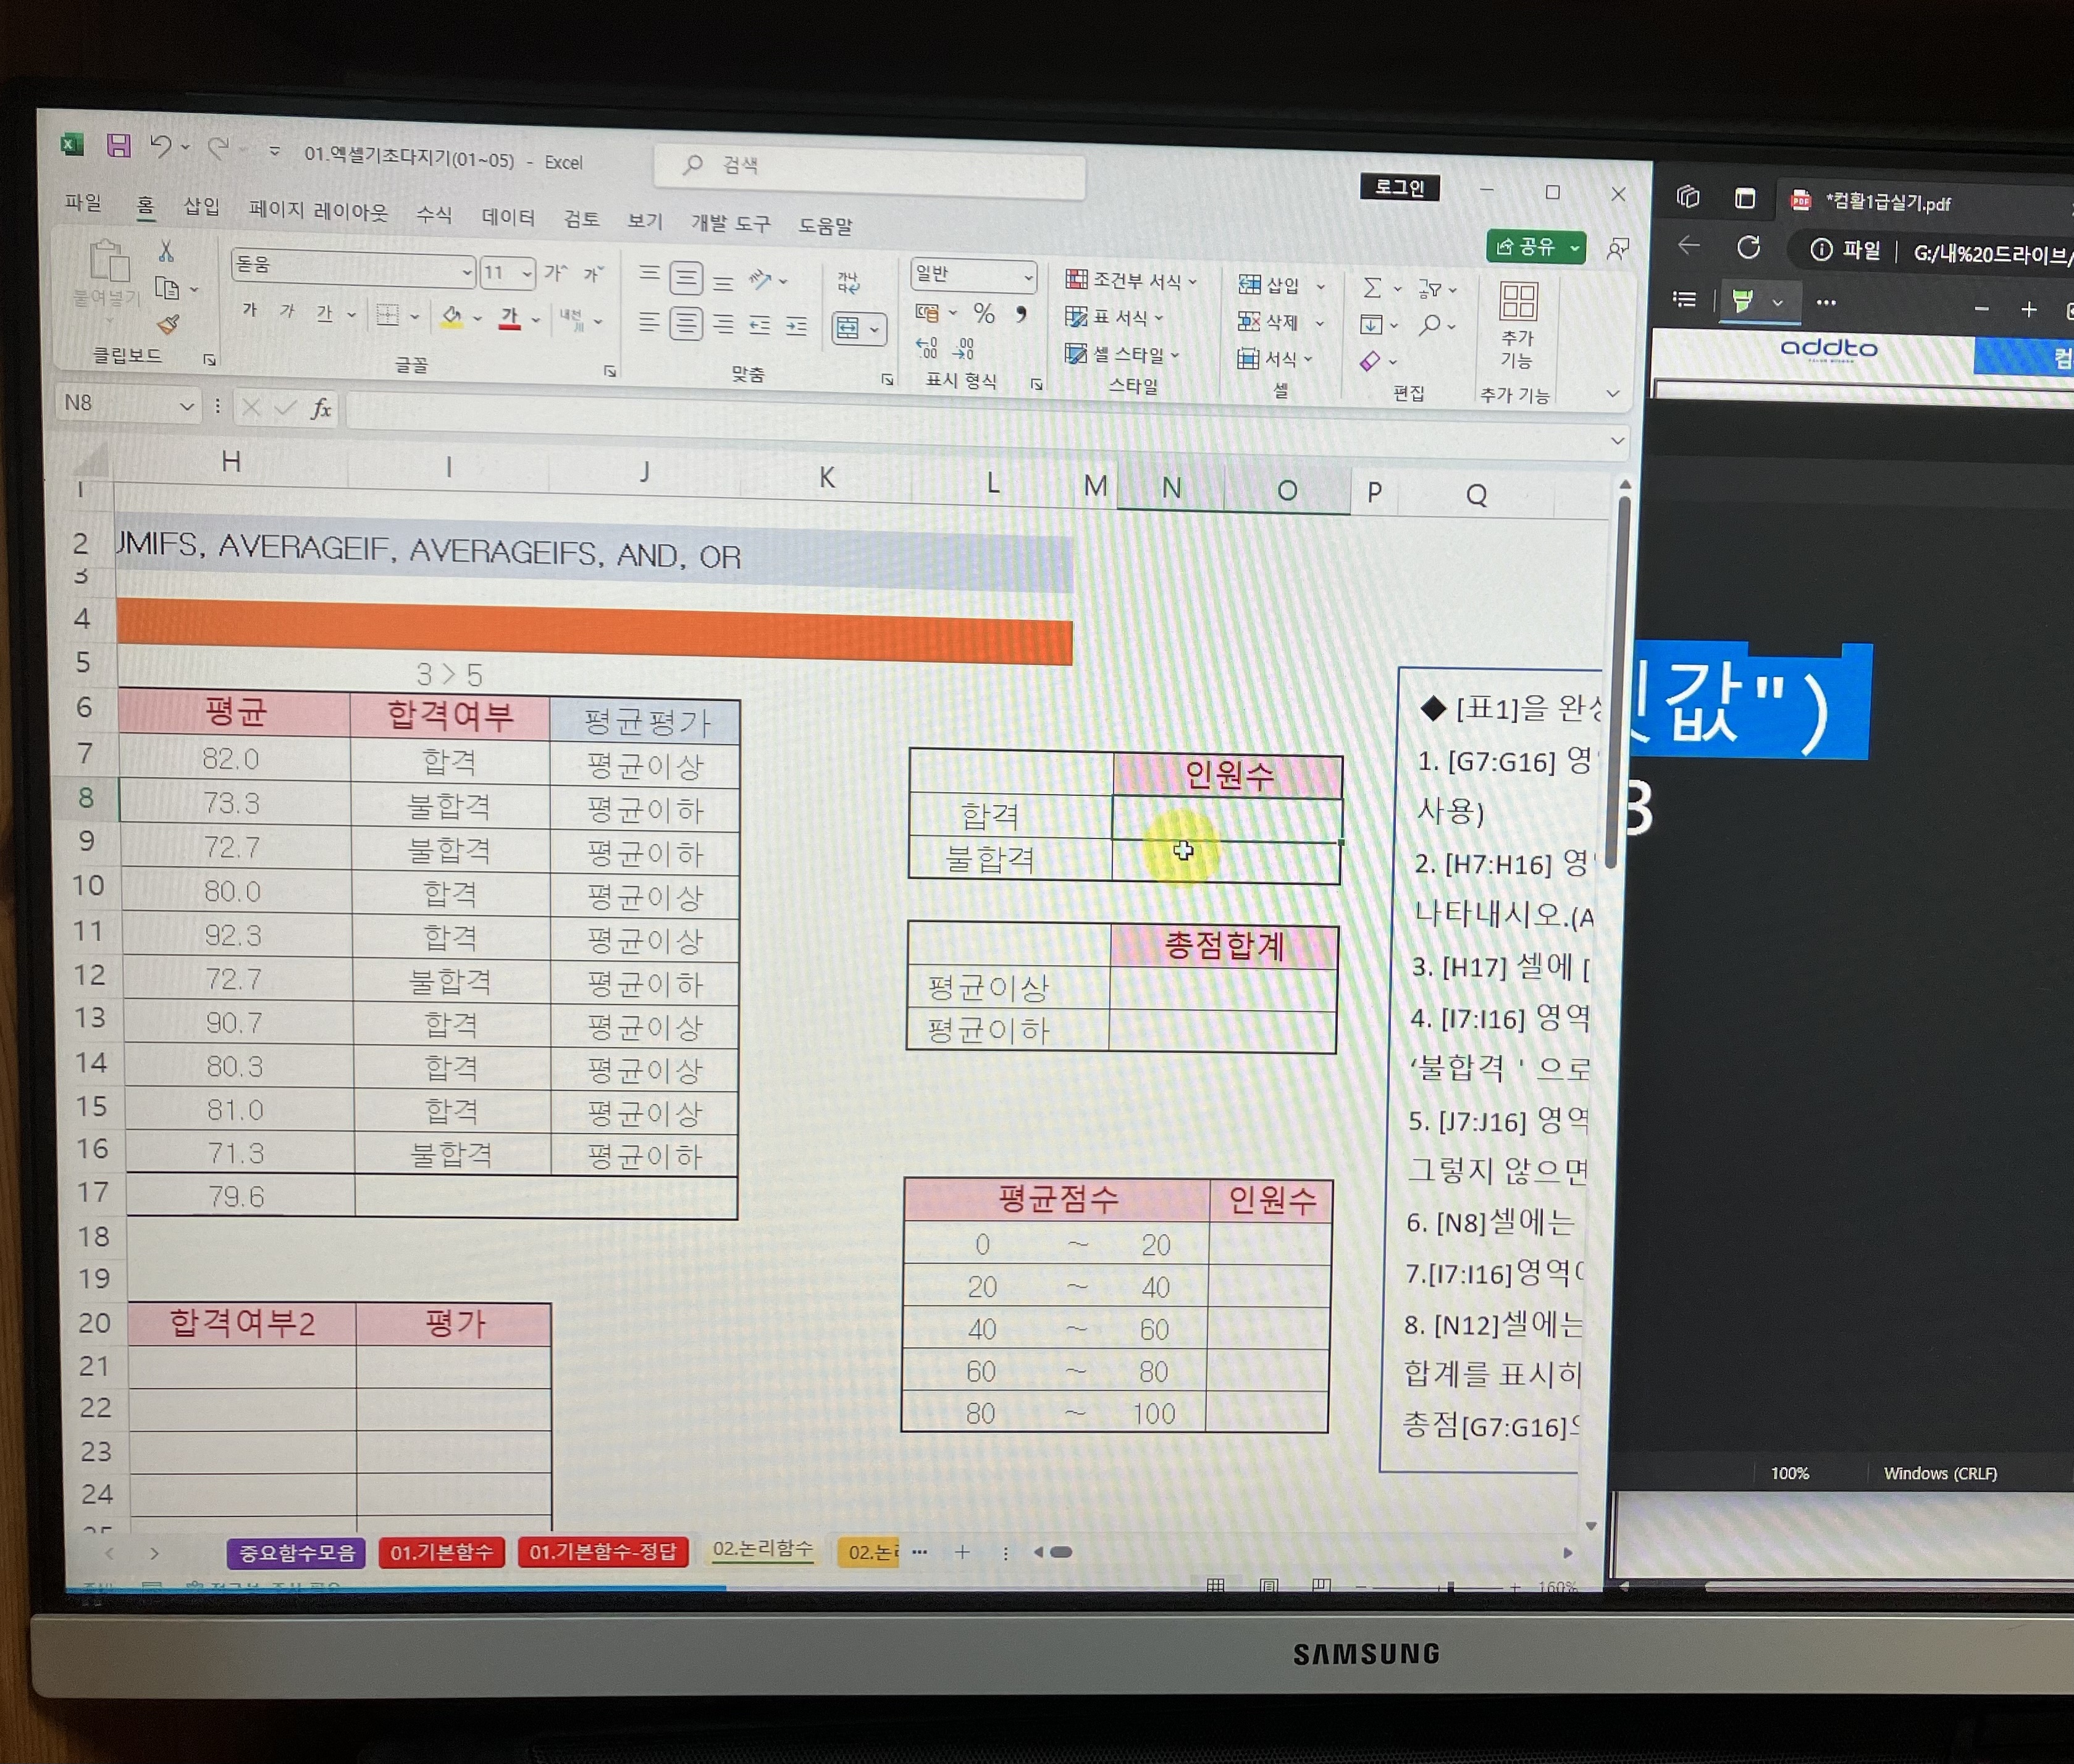
Task: Open 조건부 서식 conditional formatting menu
Action: click(1131, 280)
